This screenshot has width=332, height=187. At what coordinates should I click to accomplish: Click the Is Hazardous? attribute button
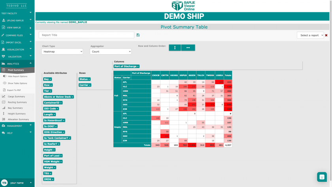(54, 120)
